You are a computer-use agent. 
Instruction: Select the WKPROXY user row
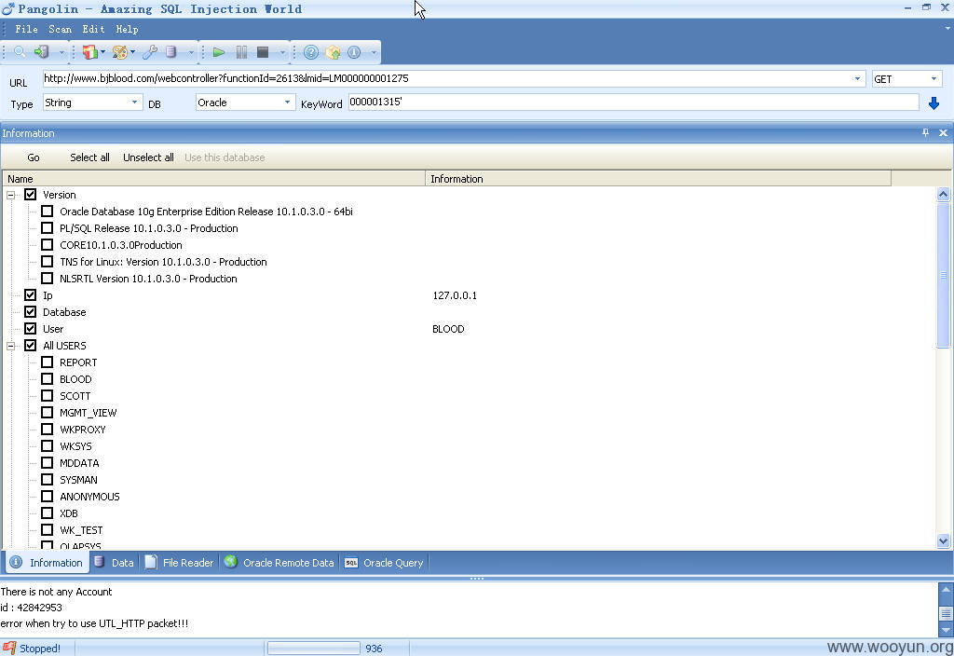click(83, 430)
